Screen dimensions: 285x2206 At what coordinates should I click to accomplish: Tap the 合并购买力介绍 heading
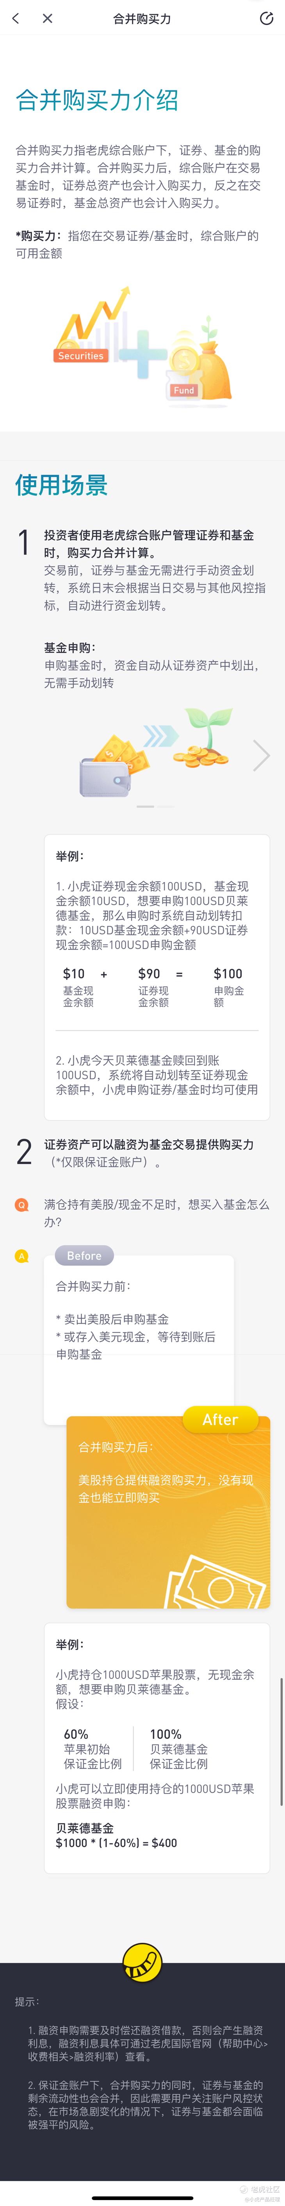point(97,100)
